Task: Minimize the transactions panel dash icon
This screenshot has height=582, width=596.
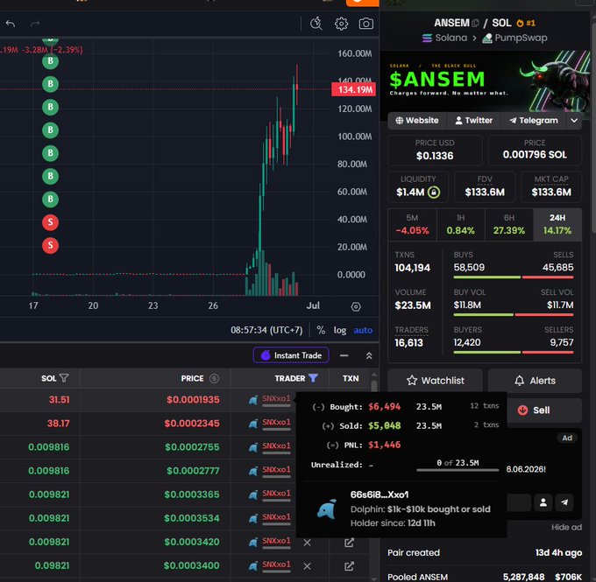Action: [x=344, y=355]
